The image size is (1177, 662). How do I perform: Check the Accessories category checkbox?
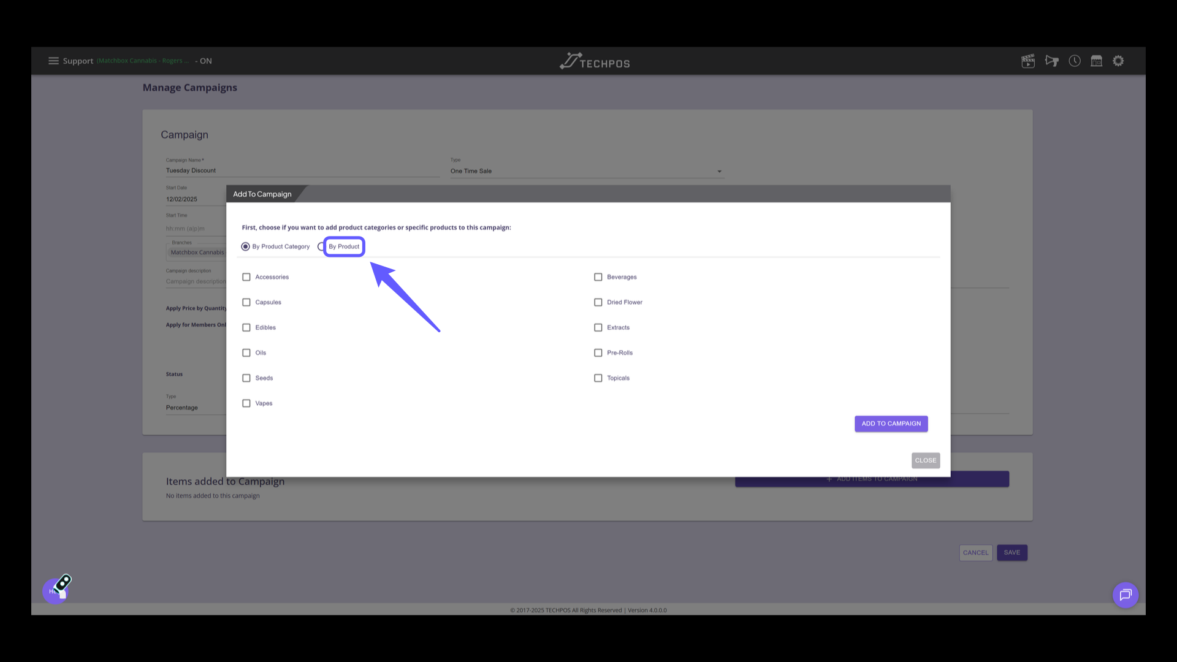pos(246,276)
